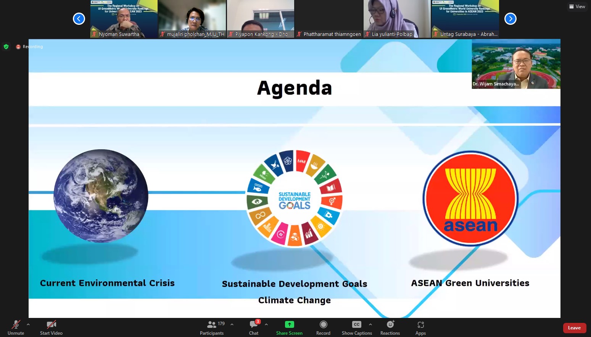Start recording with the Record button
Screen dimensions: 591x337
click(x=323, y=327)
